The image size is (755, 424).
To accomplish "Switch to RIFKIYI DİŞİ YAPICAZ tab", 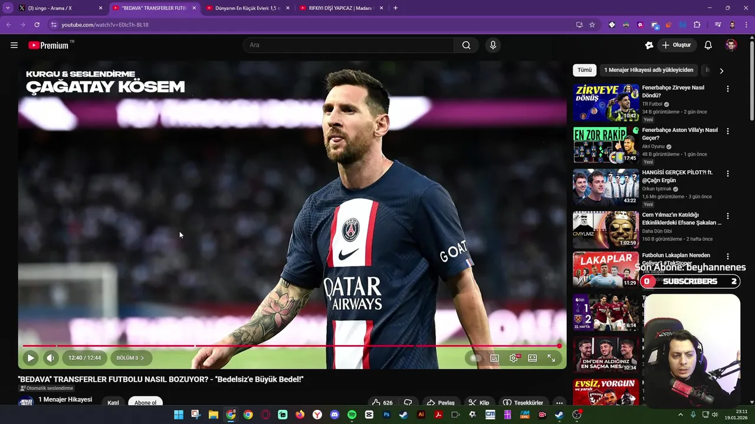I will coord(340,8).
